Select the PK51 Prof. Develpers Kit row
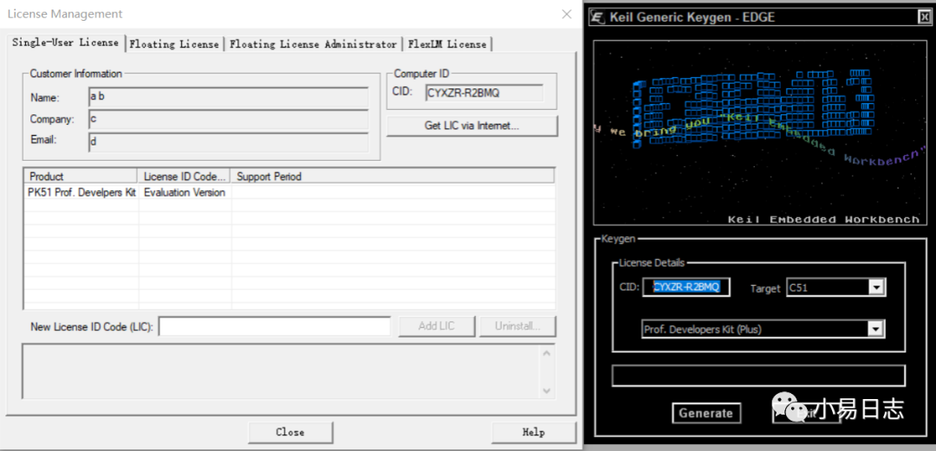This screenshot has width=936, height=451. 289,193
